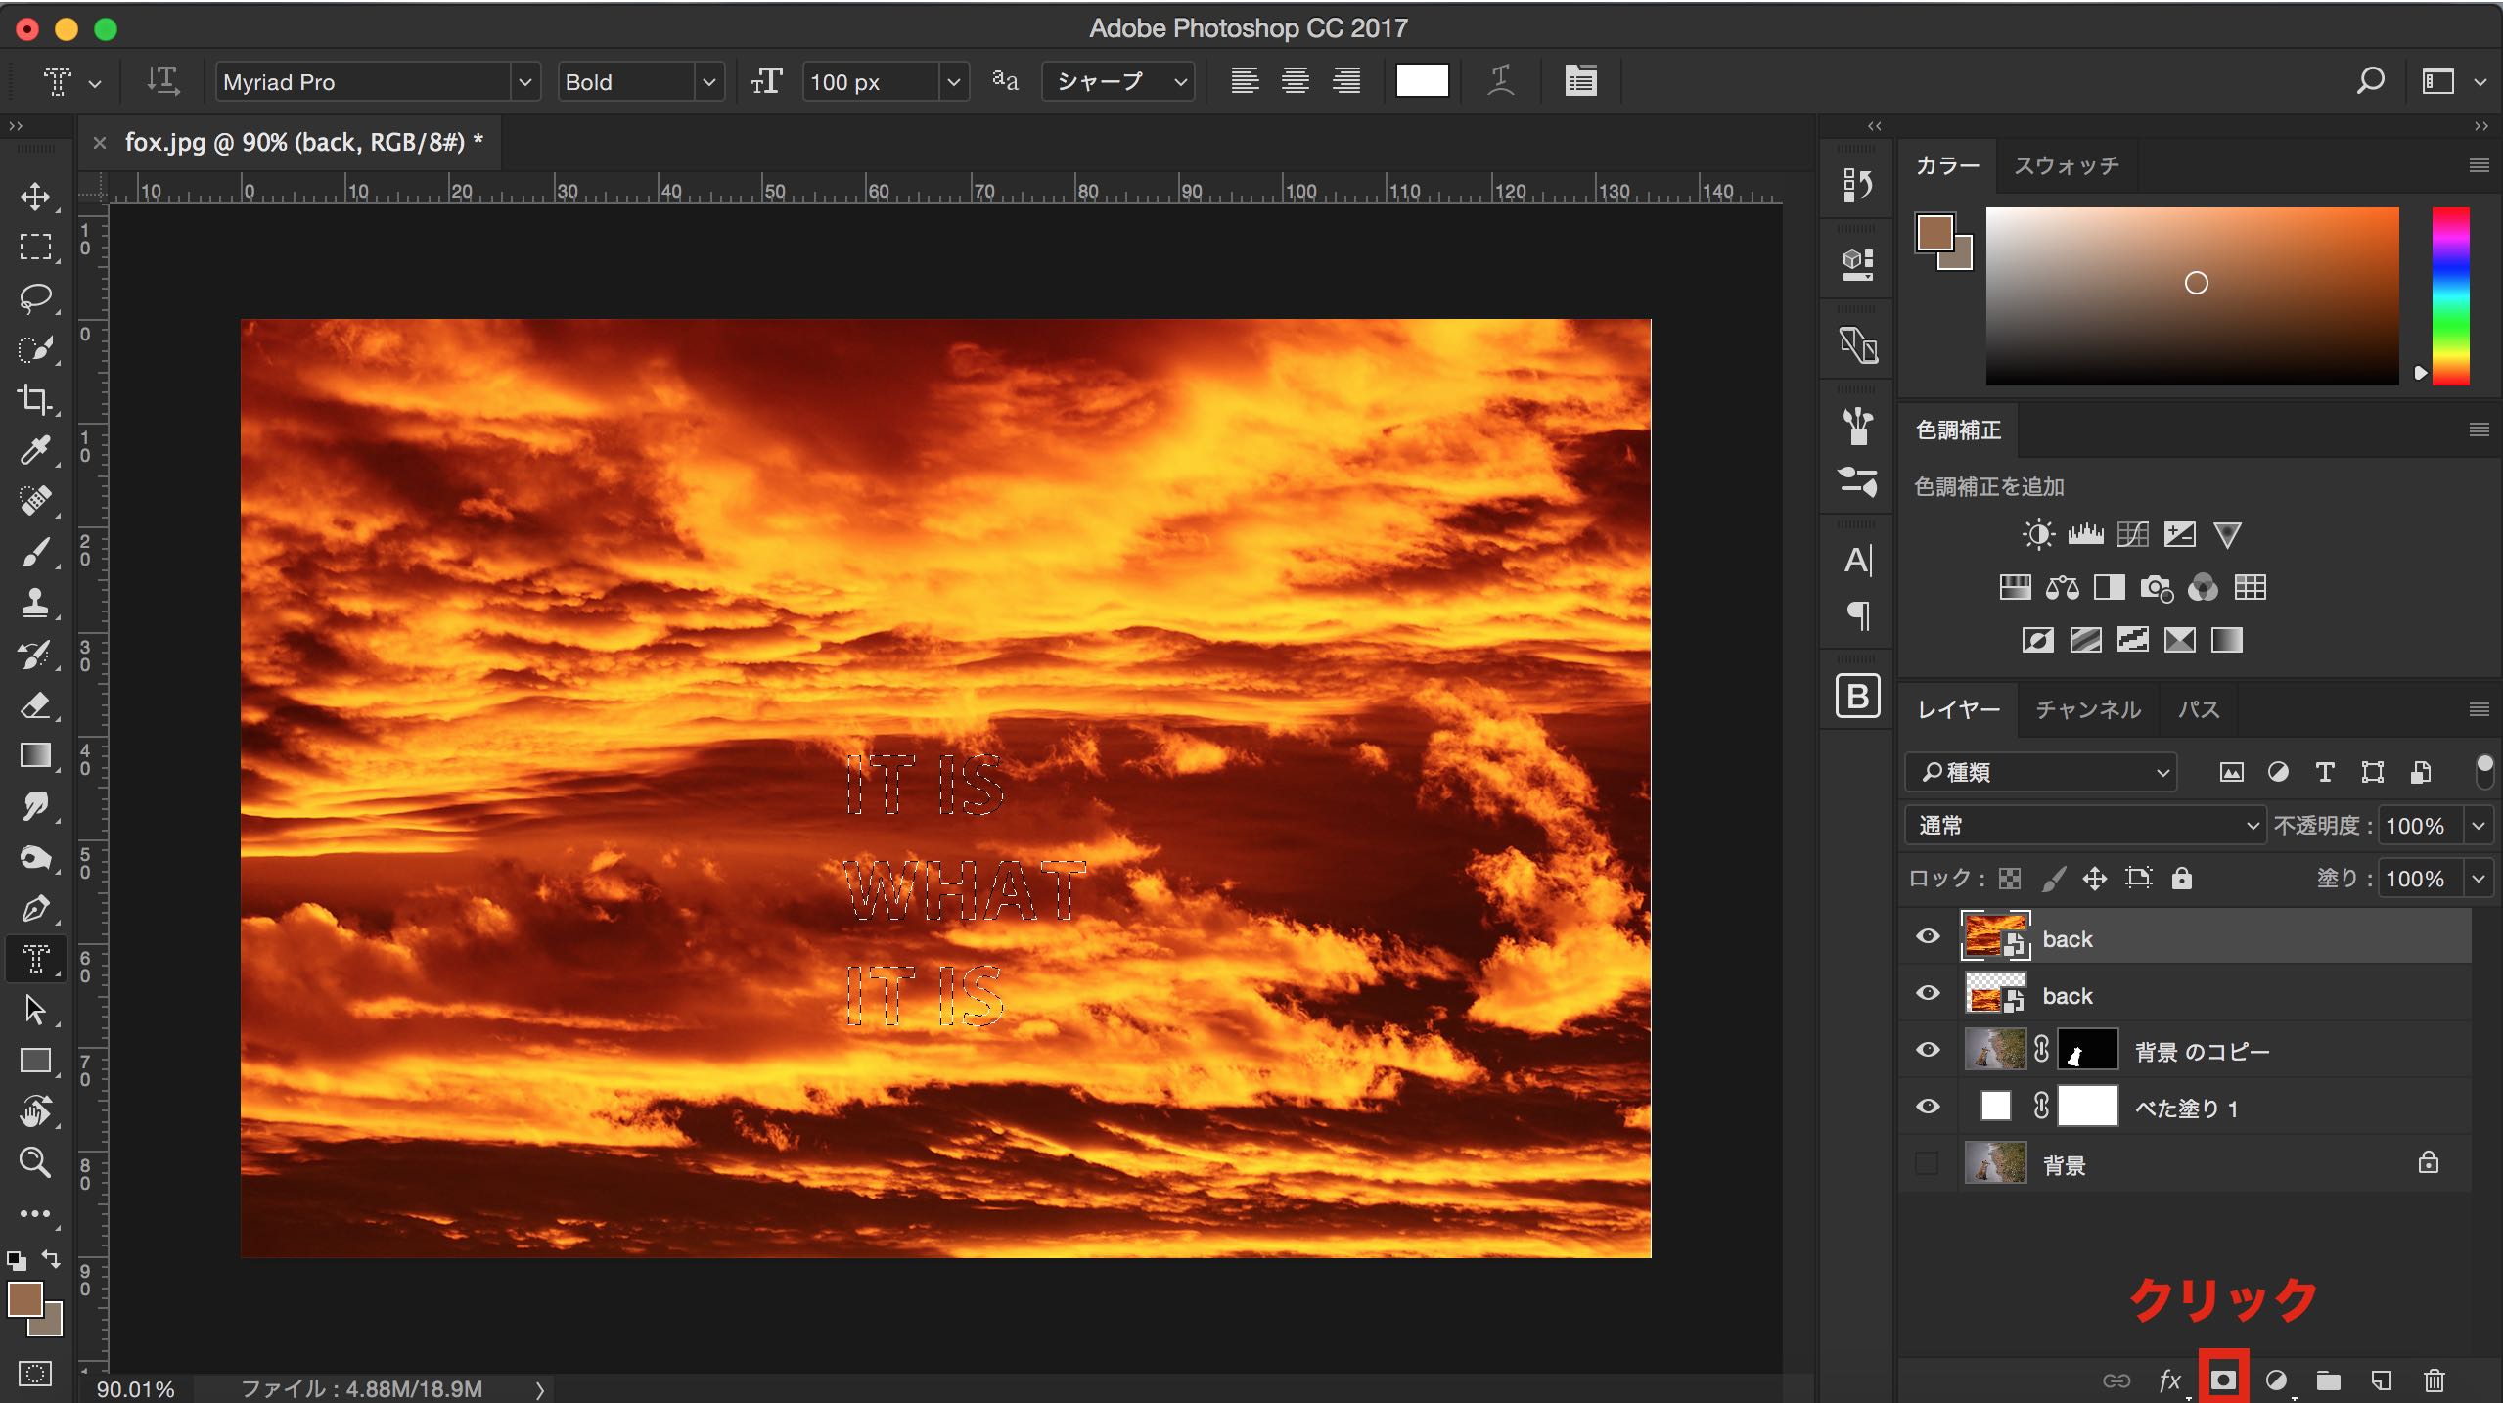This screenshot has height=1403, width=2503.
Task: Select the Zoom tool
Action: pyautogui.click(x=35, y=1162)
